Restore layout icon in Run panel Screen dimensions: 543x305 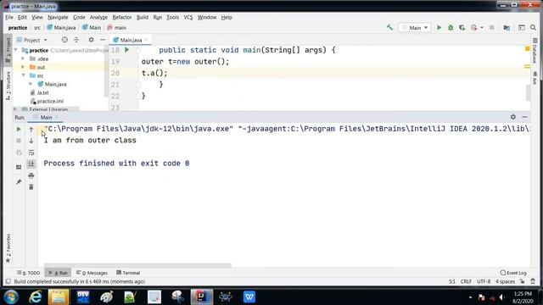(x=19, y=167)
